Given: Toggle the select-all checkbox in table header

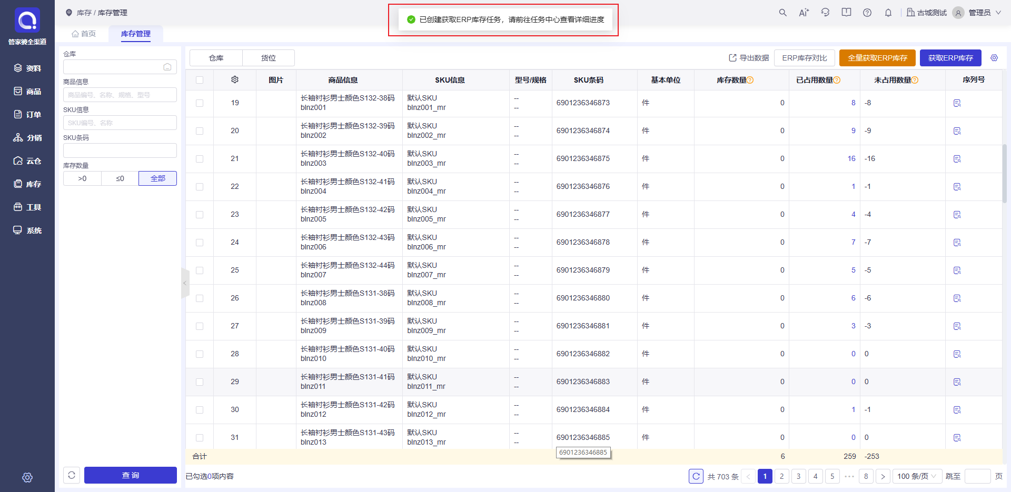Looking at the screenshot, I should click(200, 80).
